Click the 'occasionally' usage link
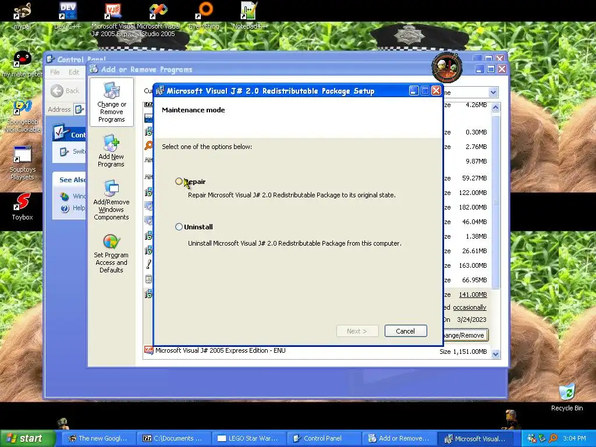This screenshot has width=596, height=447. pos(470,307)
